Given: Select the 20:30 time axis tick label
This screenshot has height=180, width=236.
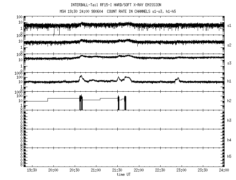Looking at the screenshot, I should tap(75, 170).
